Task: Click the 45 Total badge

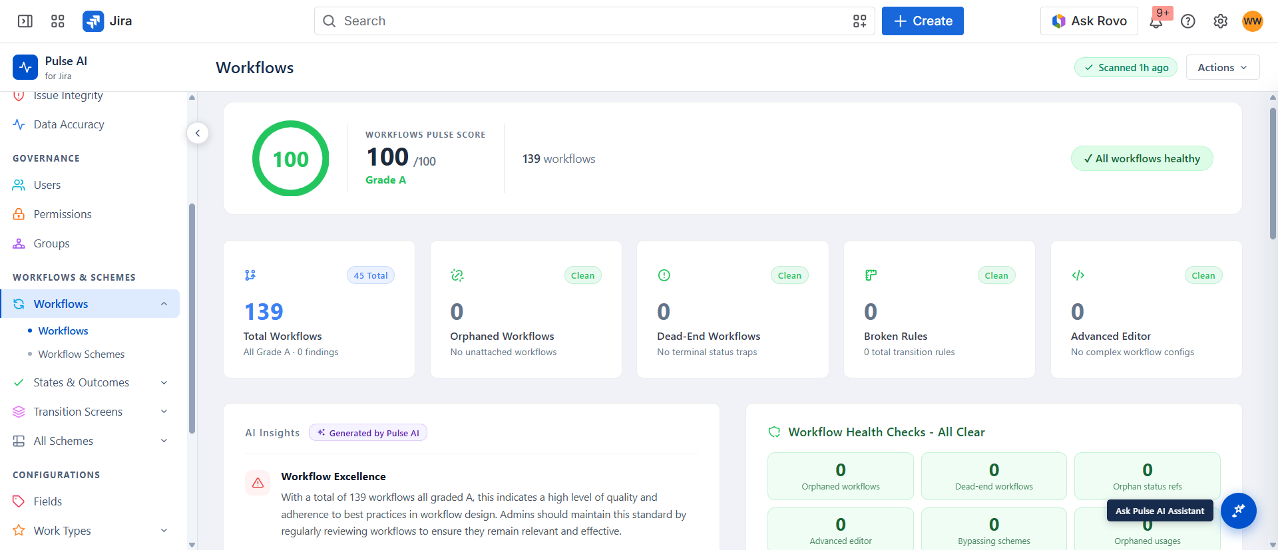Action: pos(371,275)
